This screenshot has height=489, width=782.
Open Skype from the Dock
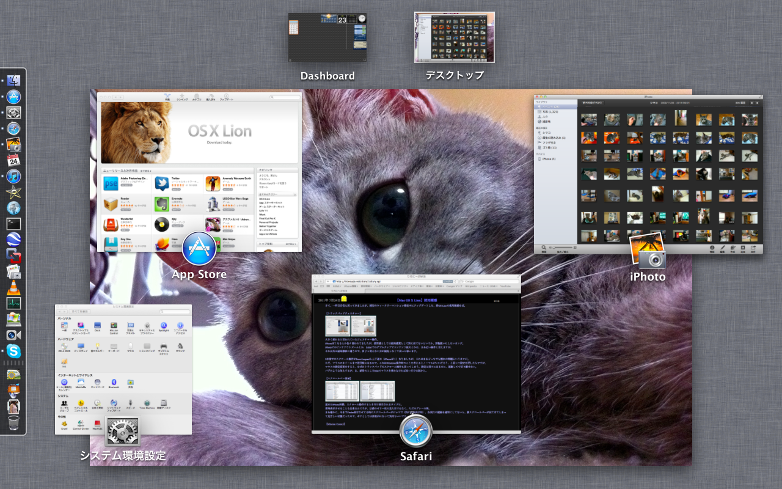pos(13,351)
